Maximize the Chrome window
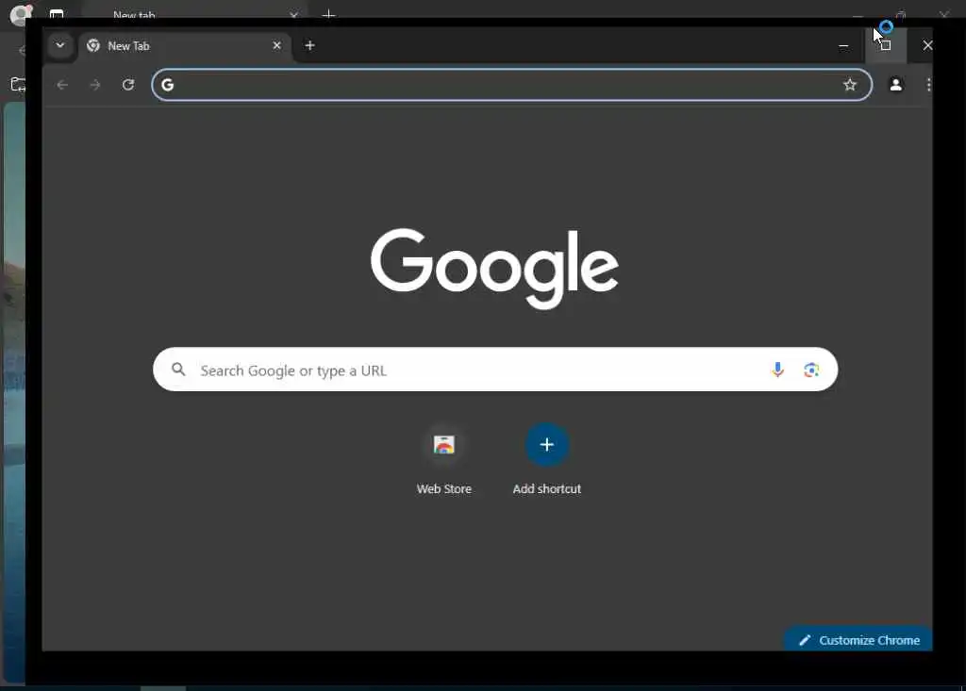The width and height of the screenshot is (966, 691). (886, 45)
